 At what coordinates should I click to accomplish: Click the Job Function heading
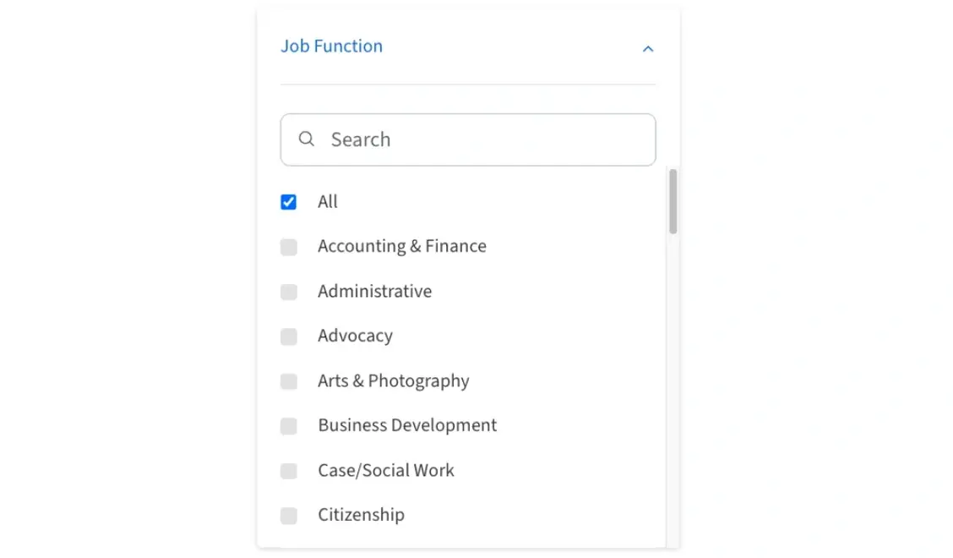[x=331, y=46]
